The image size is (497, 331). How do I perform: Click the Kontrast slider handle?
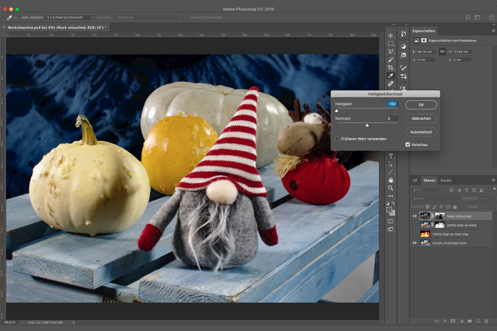[367, 125]
